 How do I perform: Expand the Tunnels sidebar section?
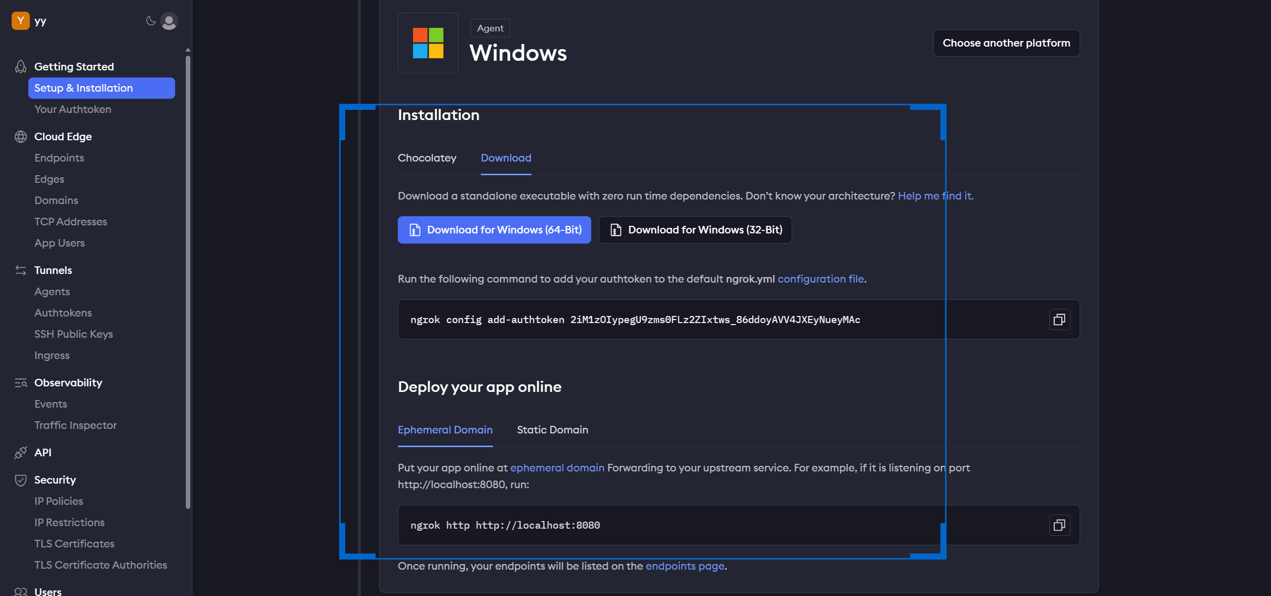point(53,270)
